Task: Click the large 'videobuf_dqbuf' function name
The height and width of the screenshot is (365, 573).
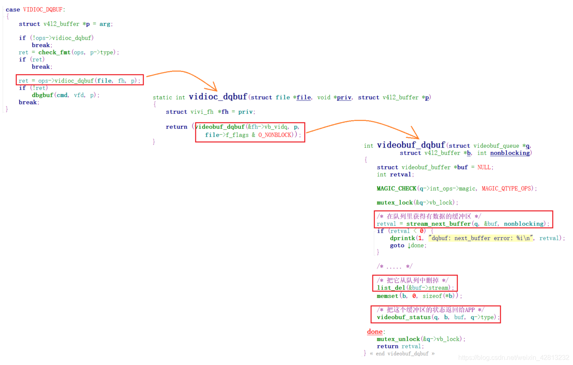Action: (x=411, y=145)
